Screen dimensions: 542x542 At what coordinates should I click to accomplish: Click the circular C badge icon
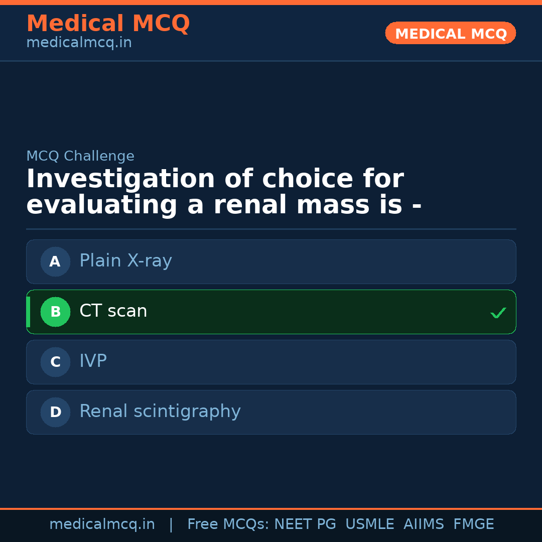pyautogui.click(x=55, y=362)
